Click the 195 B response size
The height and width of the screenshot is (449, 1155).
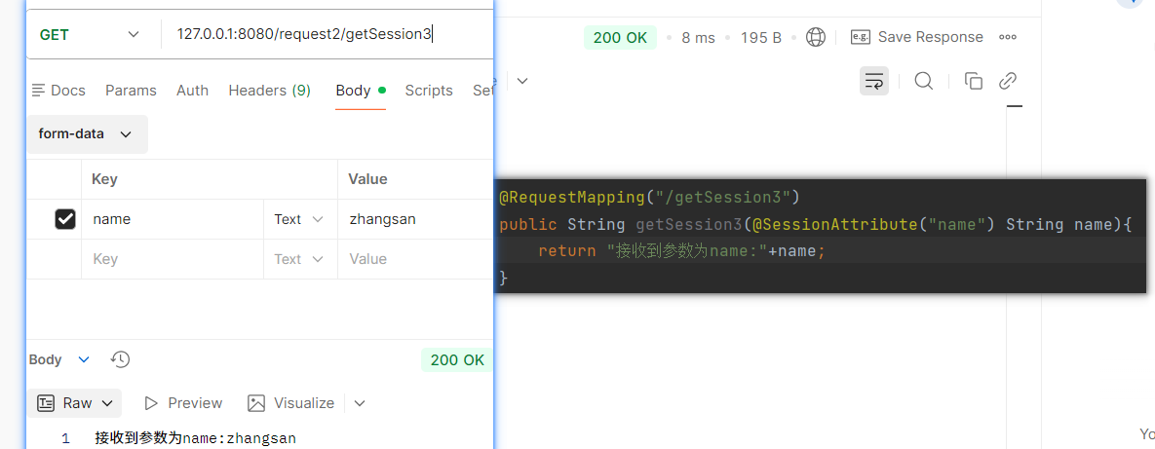(x=761, y=38)
